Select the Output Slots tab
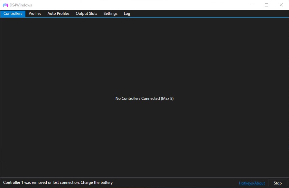 [86, 14]
